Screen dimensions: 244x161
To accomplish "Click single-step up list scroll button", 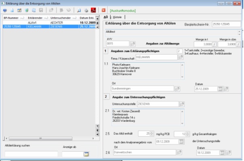I will pyautogui.click(x=98, y=27).
